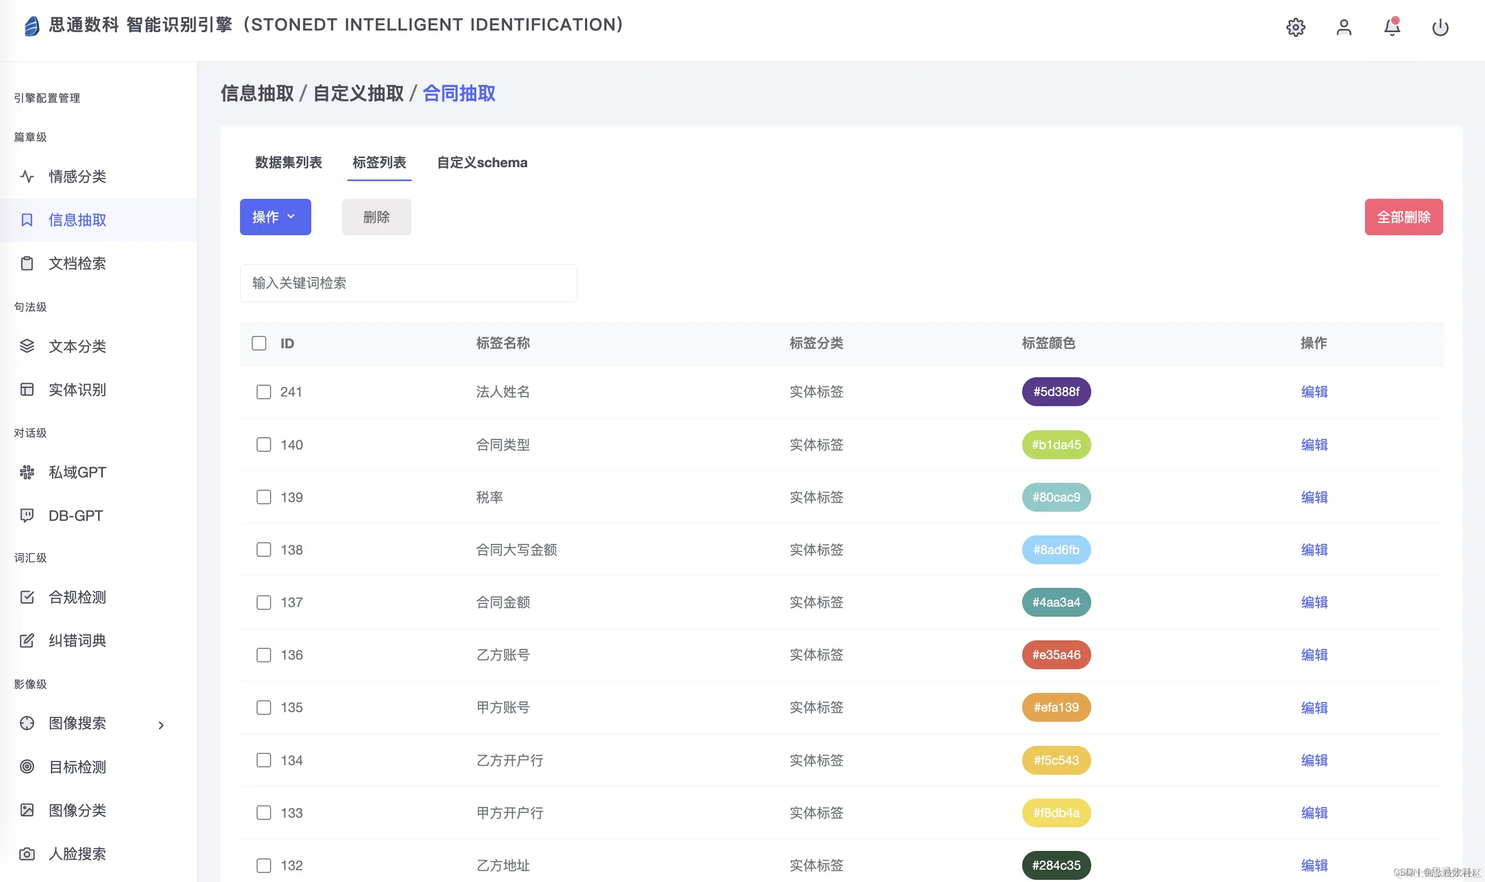1485x882 pixels.
Task: Open the settings gear icon
Action: 1295,27
